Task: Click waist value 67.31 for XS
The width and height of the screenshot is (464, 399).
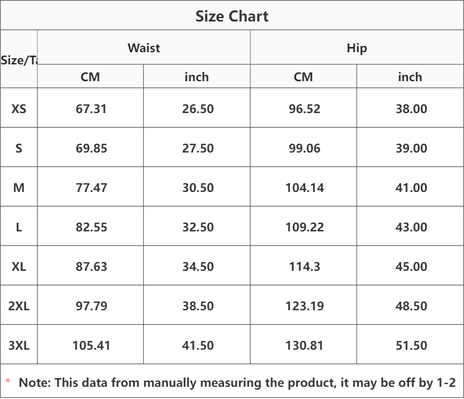Action: [91, 108]
